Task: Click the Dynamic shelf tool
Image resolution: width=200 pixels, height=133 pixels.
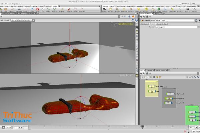Action: click(x=62, y=10)
